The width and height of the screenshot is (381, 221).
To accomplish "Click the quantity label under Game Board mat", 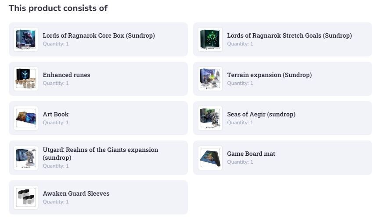I will (x=240, y=162).
